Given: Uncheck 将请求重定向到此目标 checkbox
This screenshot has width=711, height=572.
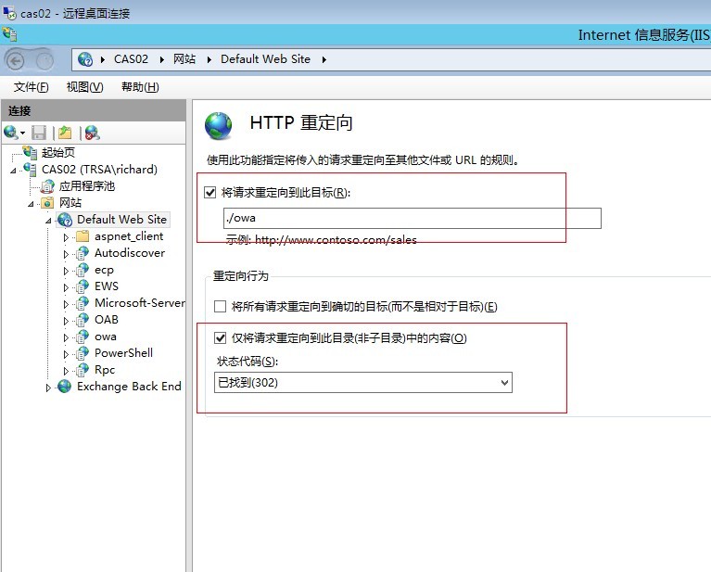Looking at the screenshot, I should click(209, 192).
